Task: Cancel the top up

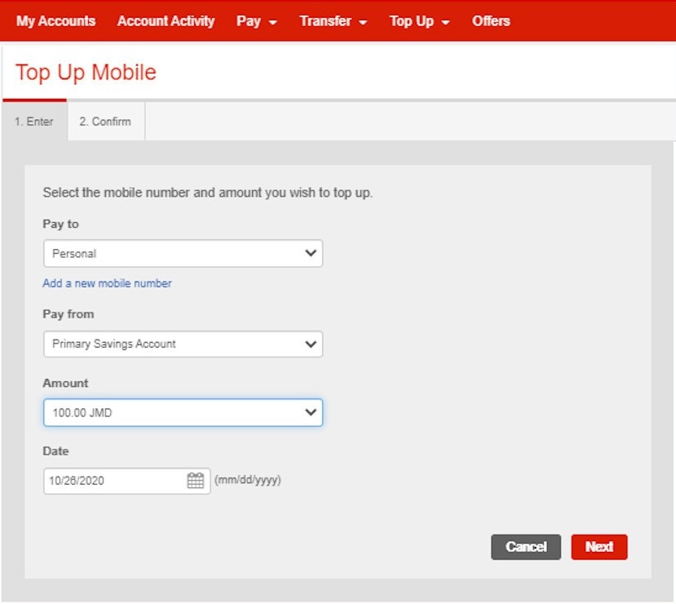Action: 526,547
